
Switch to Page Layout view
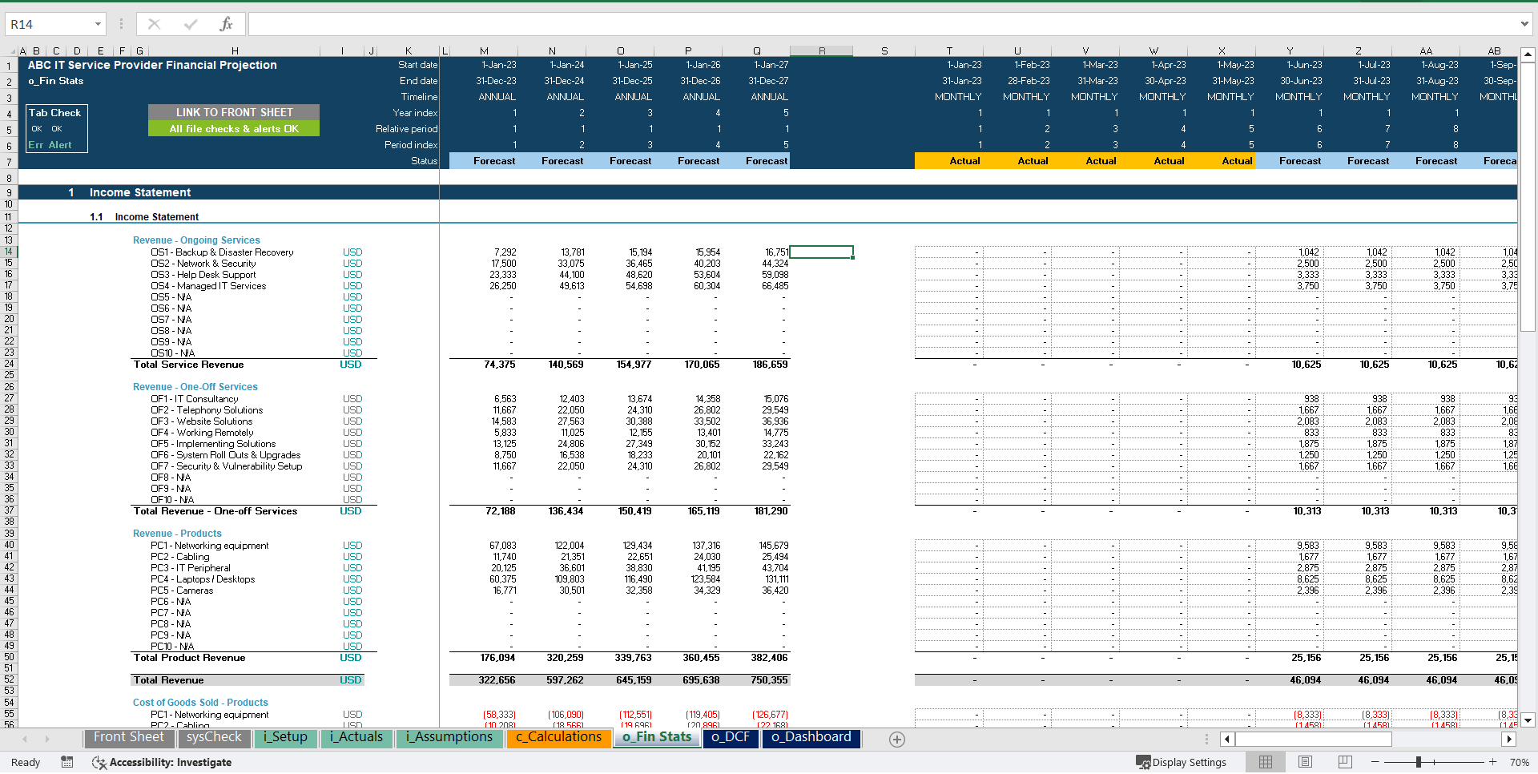(1305, 762)
